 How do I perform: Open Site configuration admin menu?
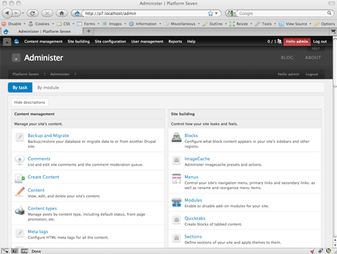(x=110, y=42)
